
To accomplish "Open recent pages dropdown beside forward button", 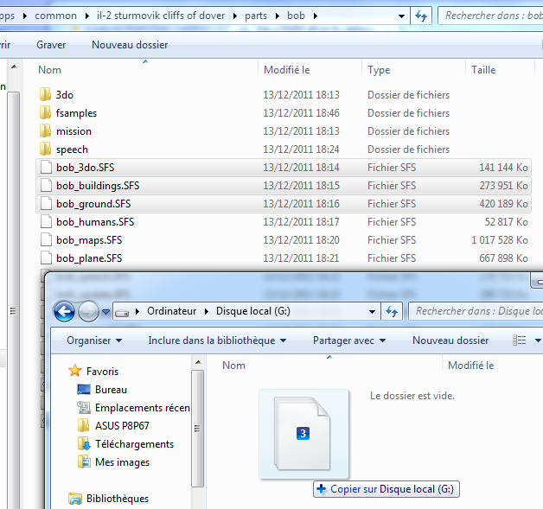I will click(x=106, y=312).
